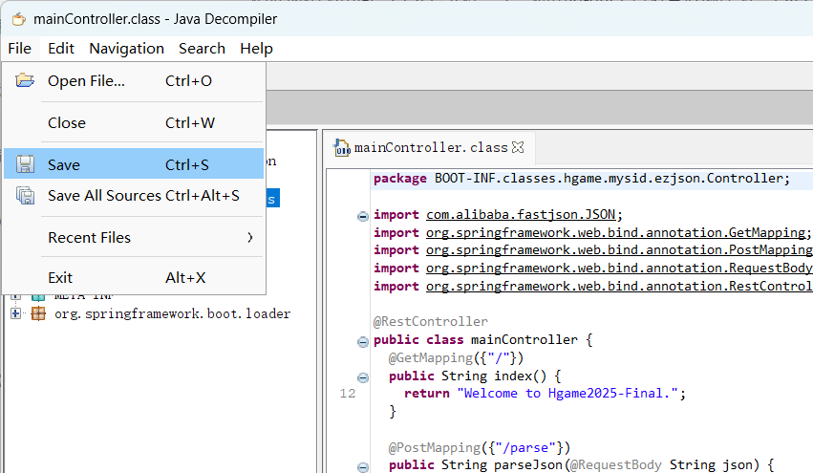
Task: Follow the com.alibaba.fastjson.JSON import link
Action: [x=521, y=215]
